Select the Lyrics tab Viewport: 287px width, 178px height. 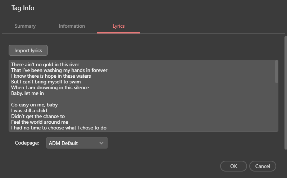pyautogui.click(x=118, y=26)
